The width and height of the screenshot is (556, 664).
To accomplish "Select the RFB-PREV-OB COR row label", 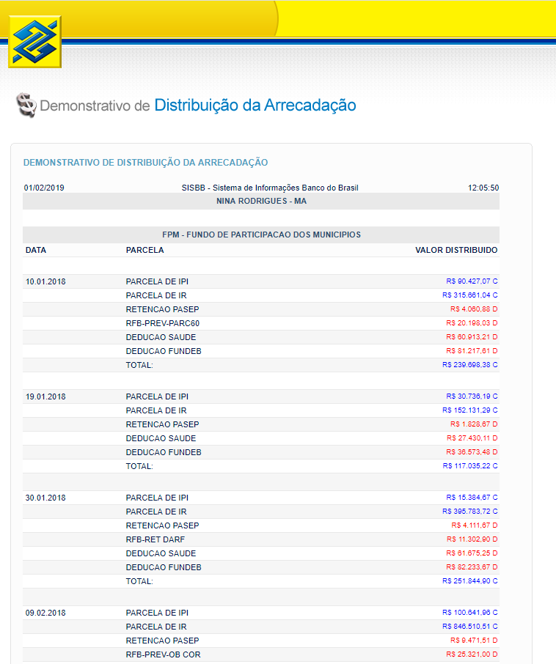I will pyautogui.click(x=163, y=654).
